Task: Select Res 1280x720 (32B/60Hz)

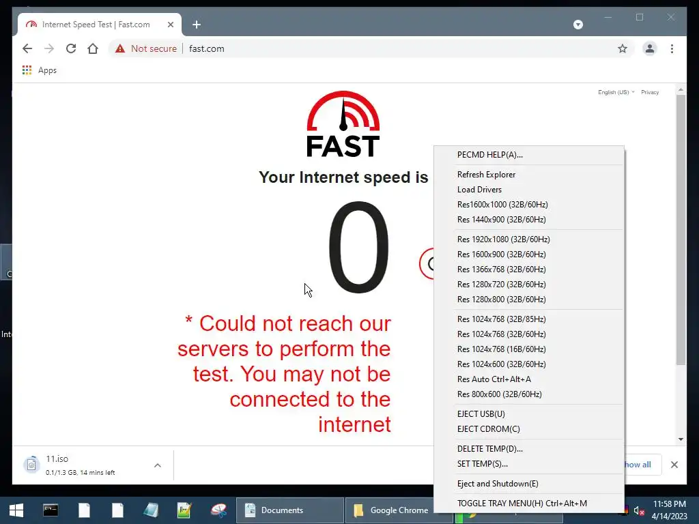Action: (529, 285)
